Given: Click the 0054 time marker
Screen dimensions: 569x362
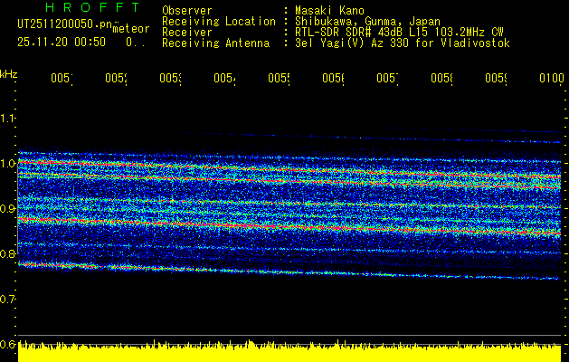Looking at the screenshot, I should (x=224, y=78).
